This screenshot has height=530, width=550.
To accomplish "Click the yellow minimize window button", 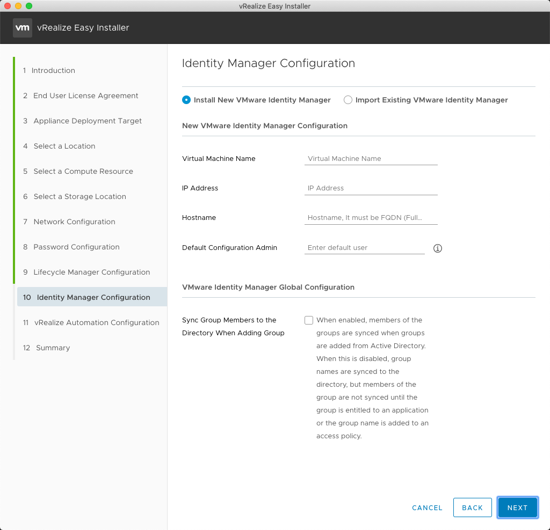I will 18,6.
